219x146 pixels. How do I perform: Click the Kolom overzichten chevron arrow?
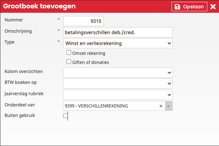(x=169, y=73)
